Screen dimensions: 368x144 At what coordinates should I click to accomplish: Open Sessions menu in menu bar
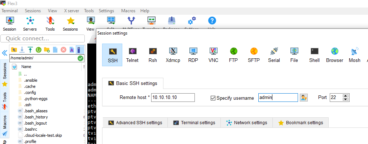[33, 11]
